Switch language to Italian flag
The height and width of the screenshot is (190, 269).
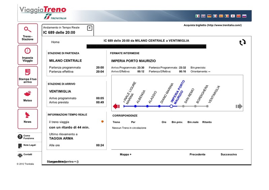click(x=197, y=16)
